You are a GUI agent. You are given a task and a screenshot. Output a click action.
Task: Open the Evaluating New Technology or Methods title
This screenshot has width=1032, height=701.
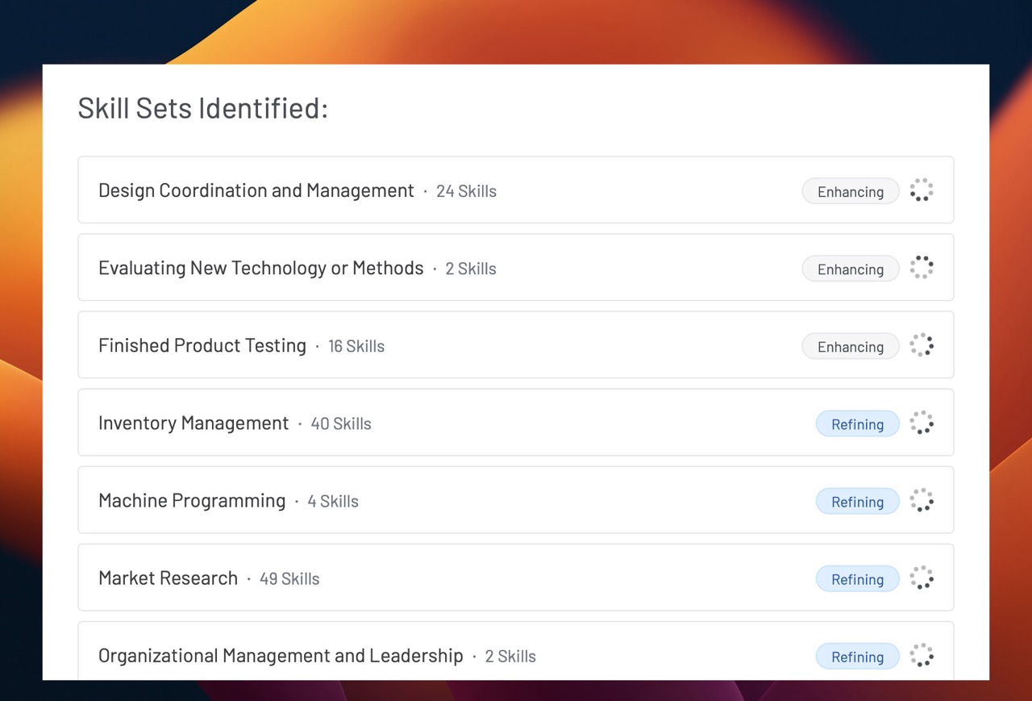[260, 268]
